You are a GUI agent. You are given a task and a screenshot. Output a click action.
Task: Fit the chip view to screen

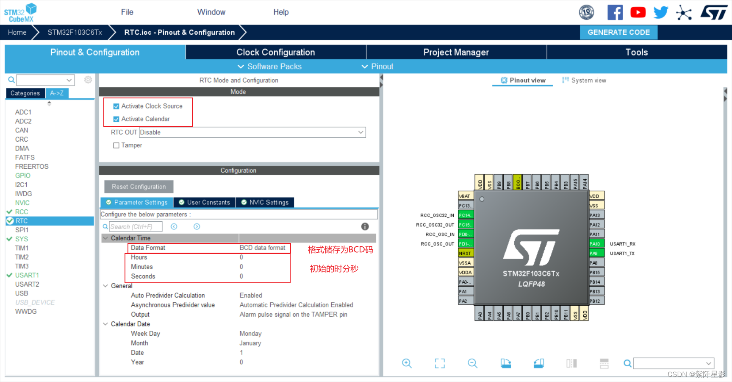point(440,363)
